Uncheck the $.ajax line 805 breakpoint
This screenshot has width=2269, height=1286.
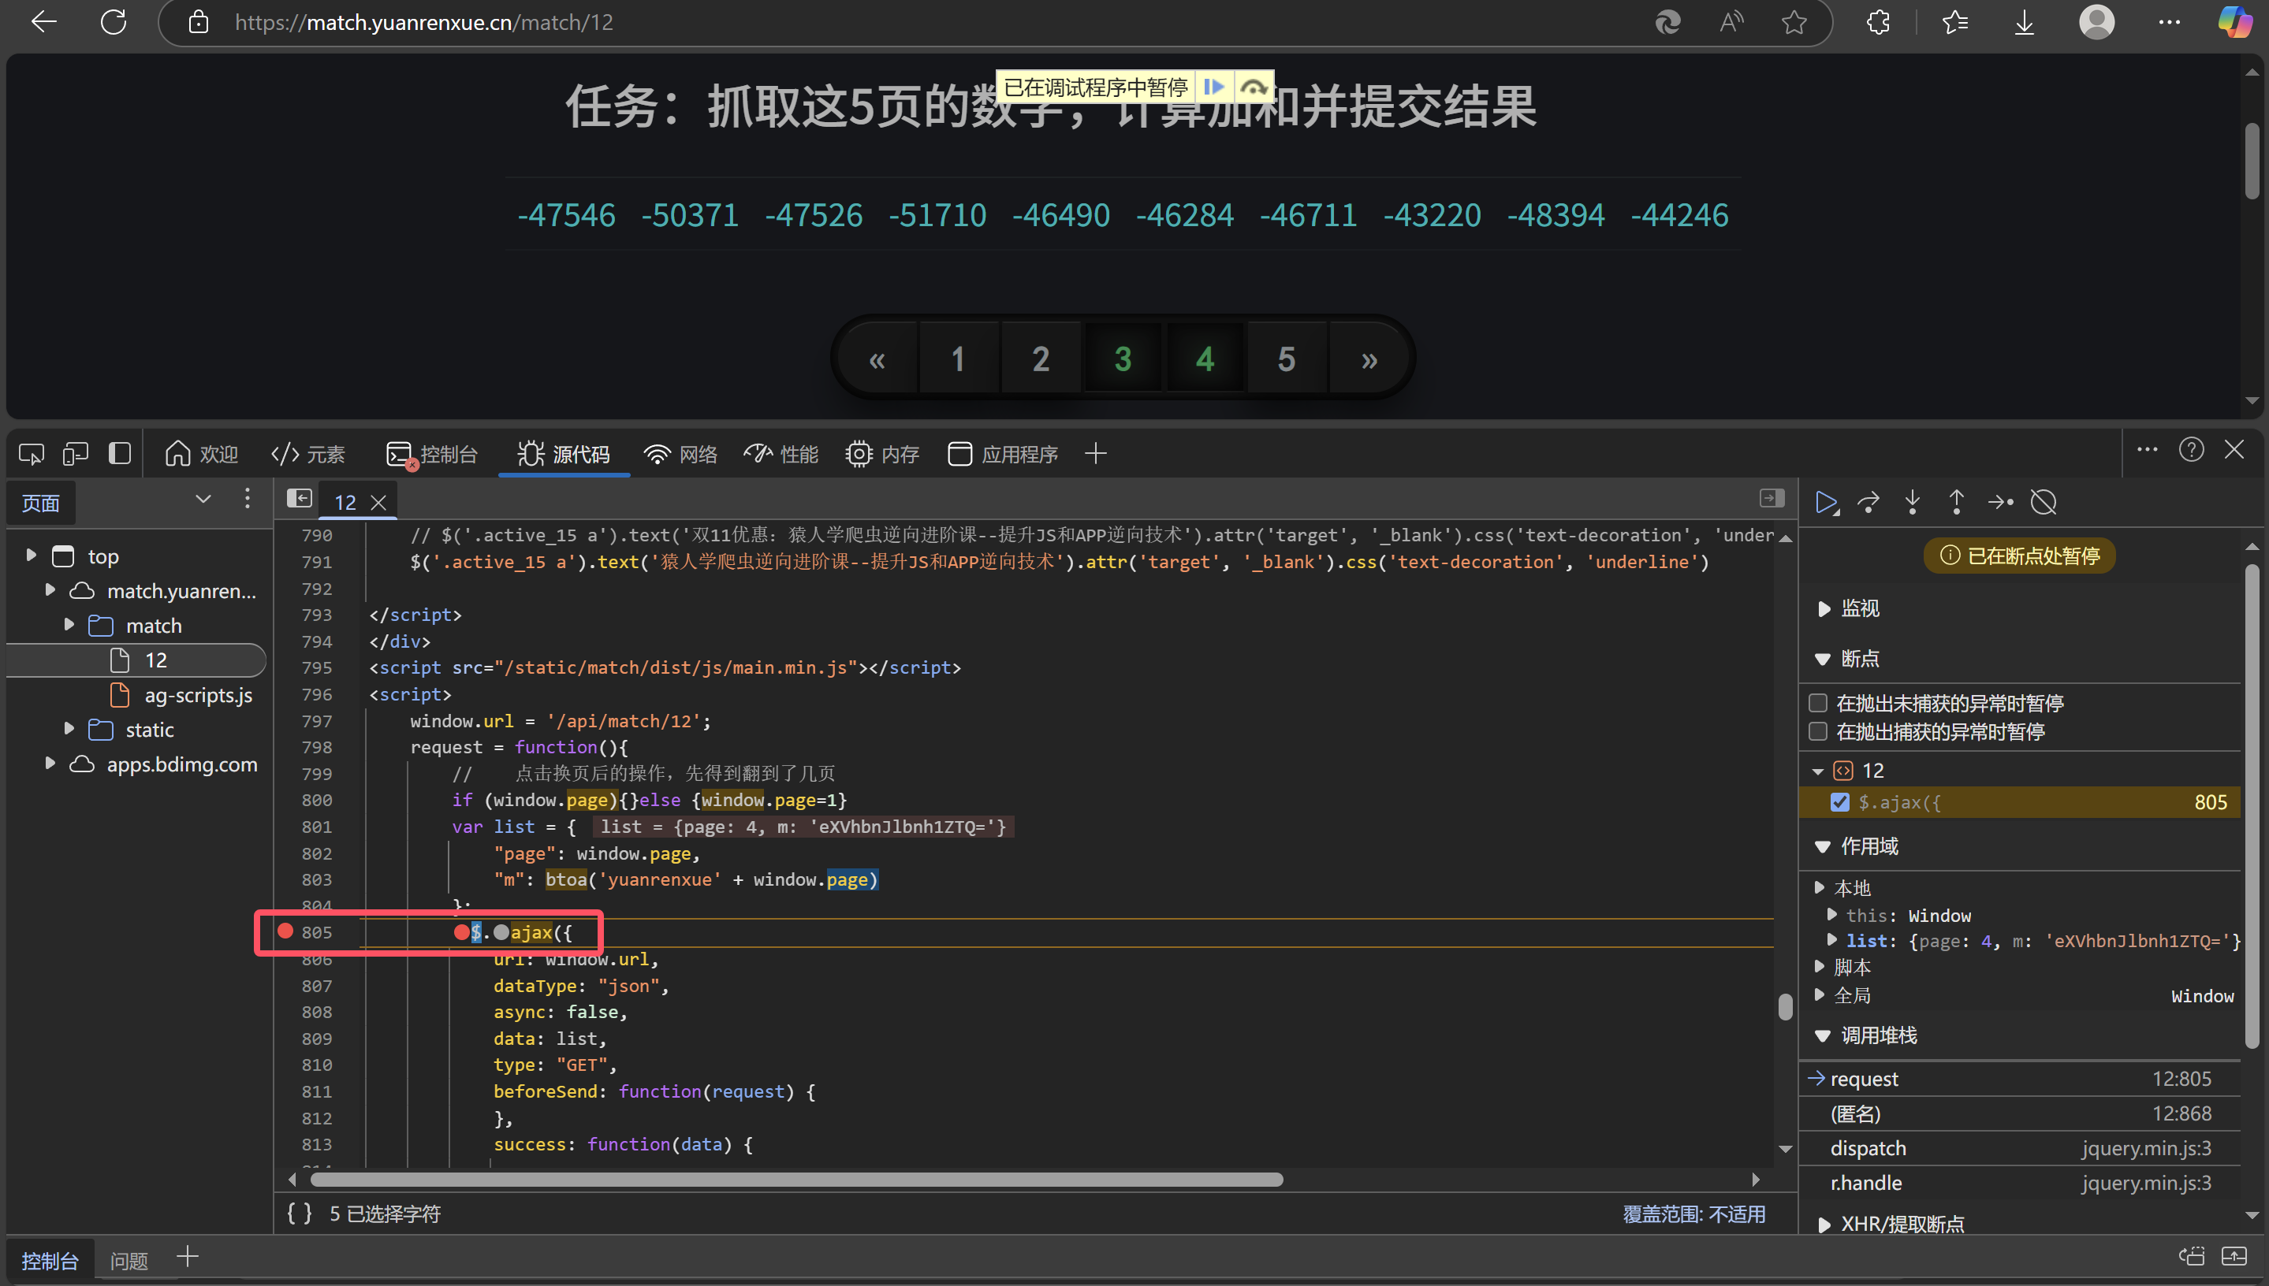[1839, 802]
